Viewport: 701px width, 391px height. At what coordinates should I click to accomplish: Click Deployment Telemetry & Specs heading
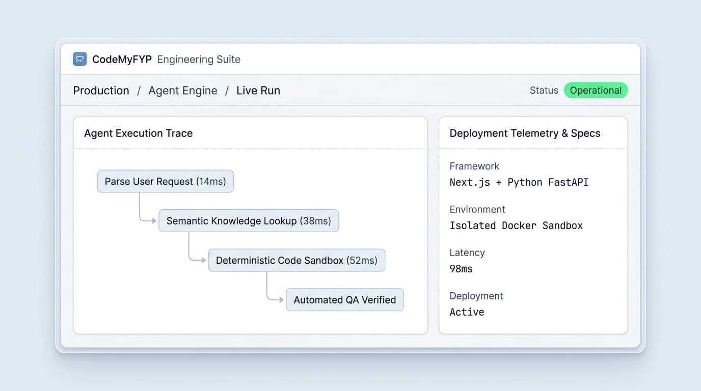[525, 133]
